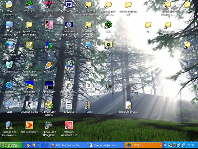The height and width of the screenshot is (149, 198).
Task: Select the u20_343 camera image icon
Action: tap(69, 45)
